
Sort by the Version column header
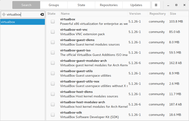[138, 14]
